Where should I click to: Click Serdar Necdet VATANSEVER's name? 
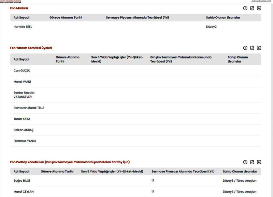tap(24, 95)
